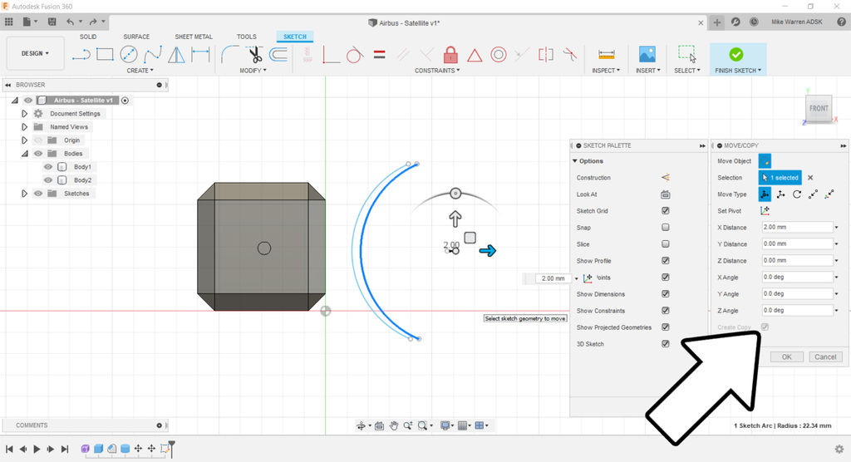Select the Trim scissors tool
The image size is (851, 462).
[254, 54]
